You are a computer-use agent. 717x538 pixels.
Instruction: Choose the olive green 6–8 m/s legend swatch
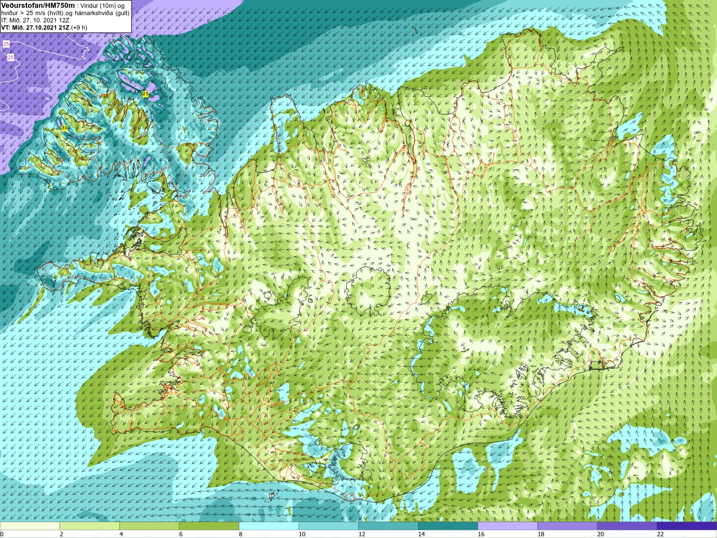click(209, 526)
